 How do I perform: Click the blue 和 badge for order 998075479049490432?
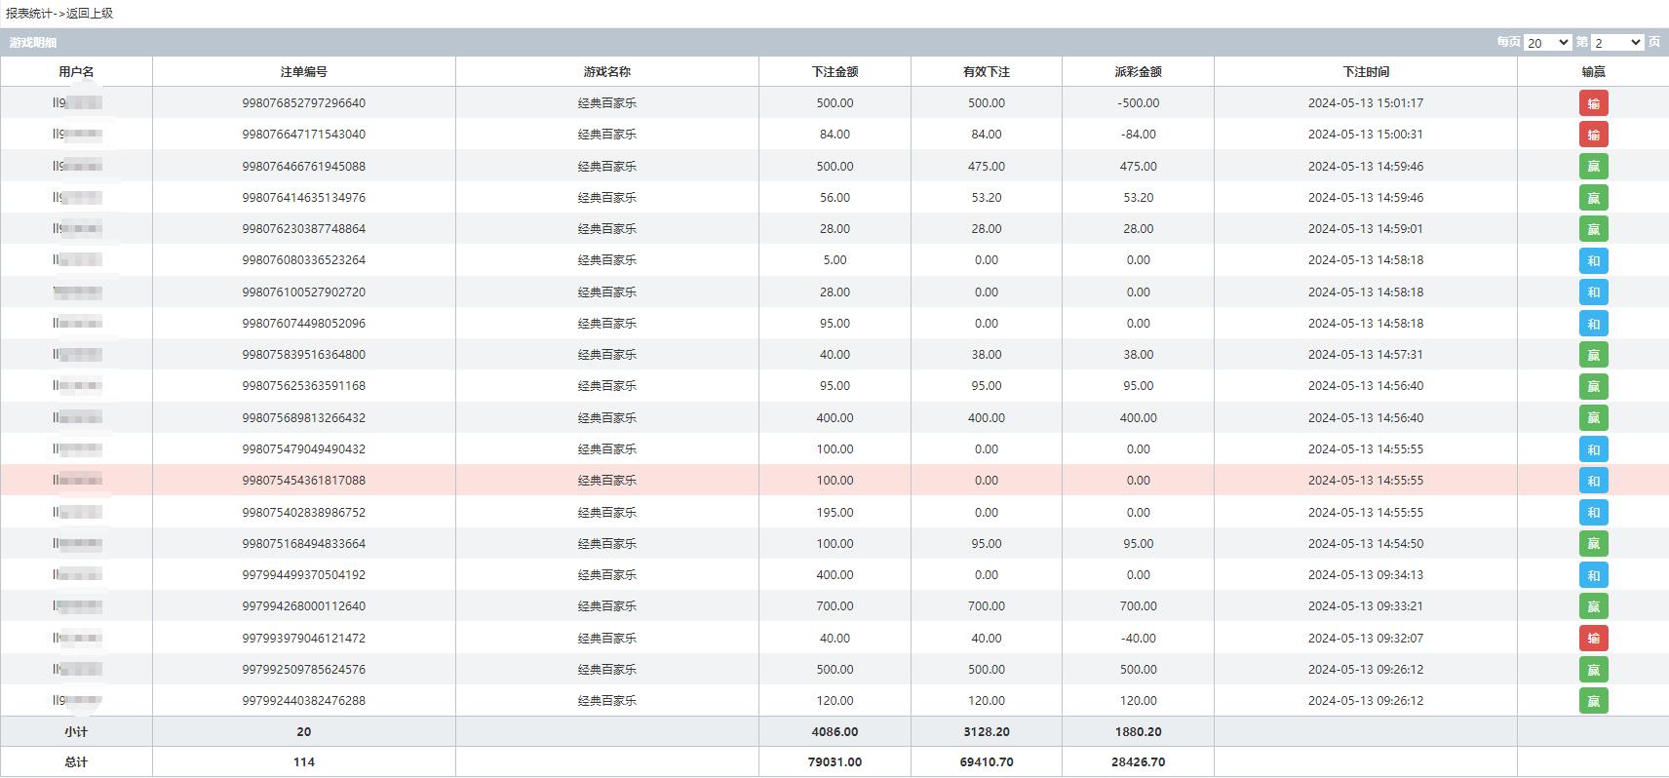point(1594,449)
